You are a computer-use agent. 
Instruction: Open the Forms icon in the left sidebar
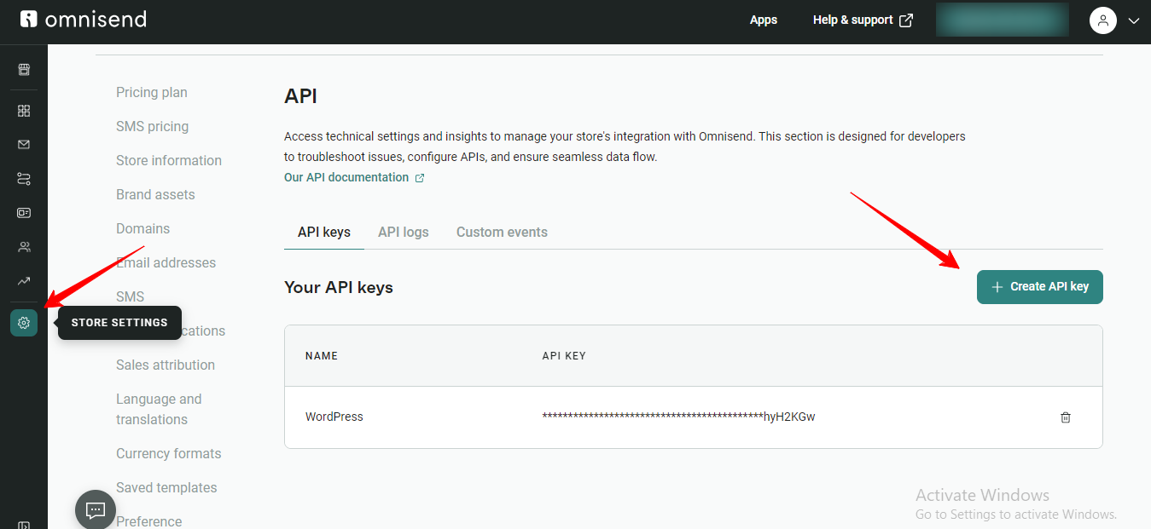tap(23, 212)
